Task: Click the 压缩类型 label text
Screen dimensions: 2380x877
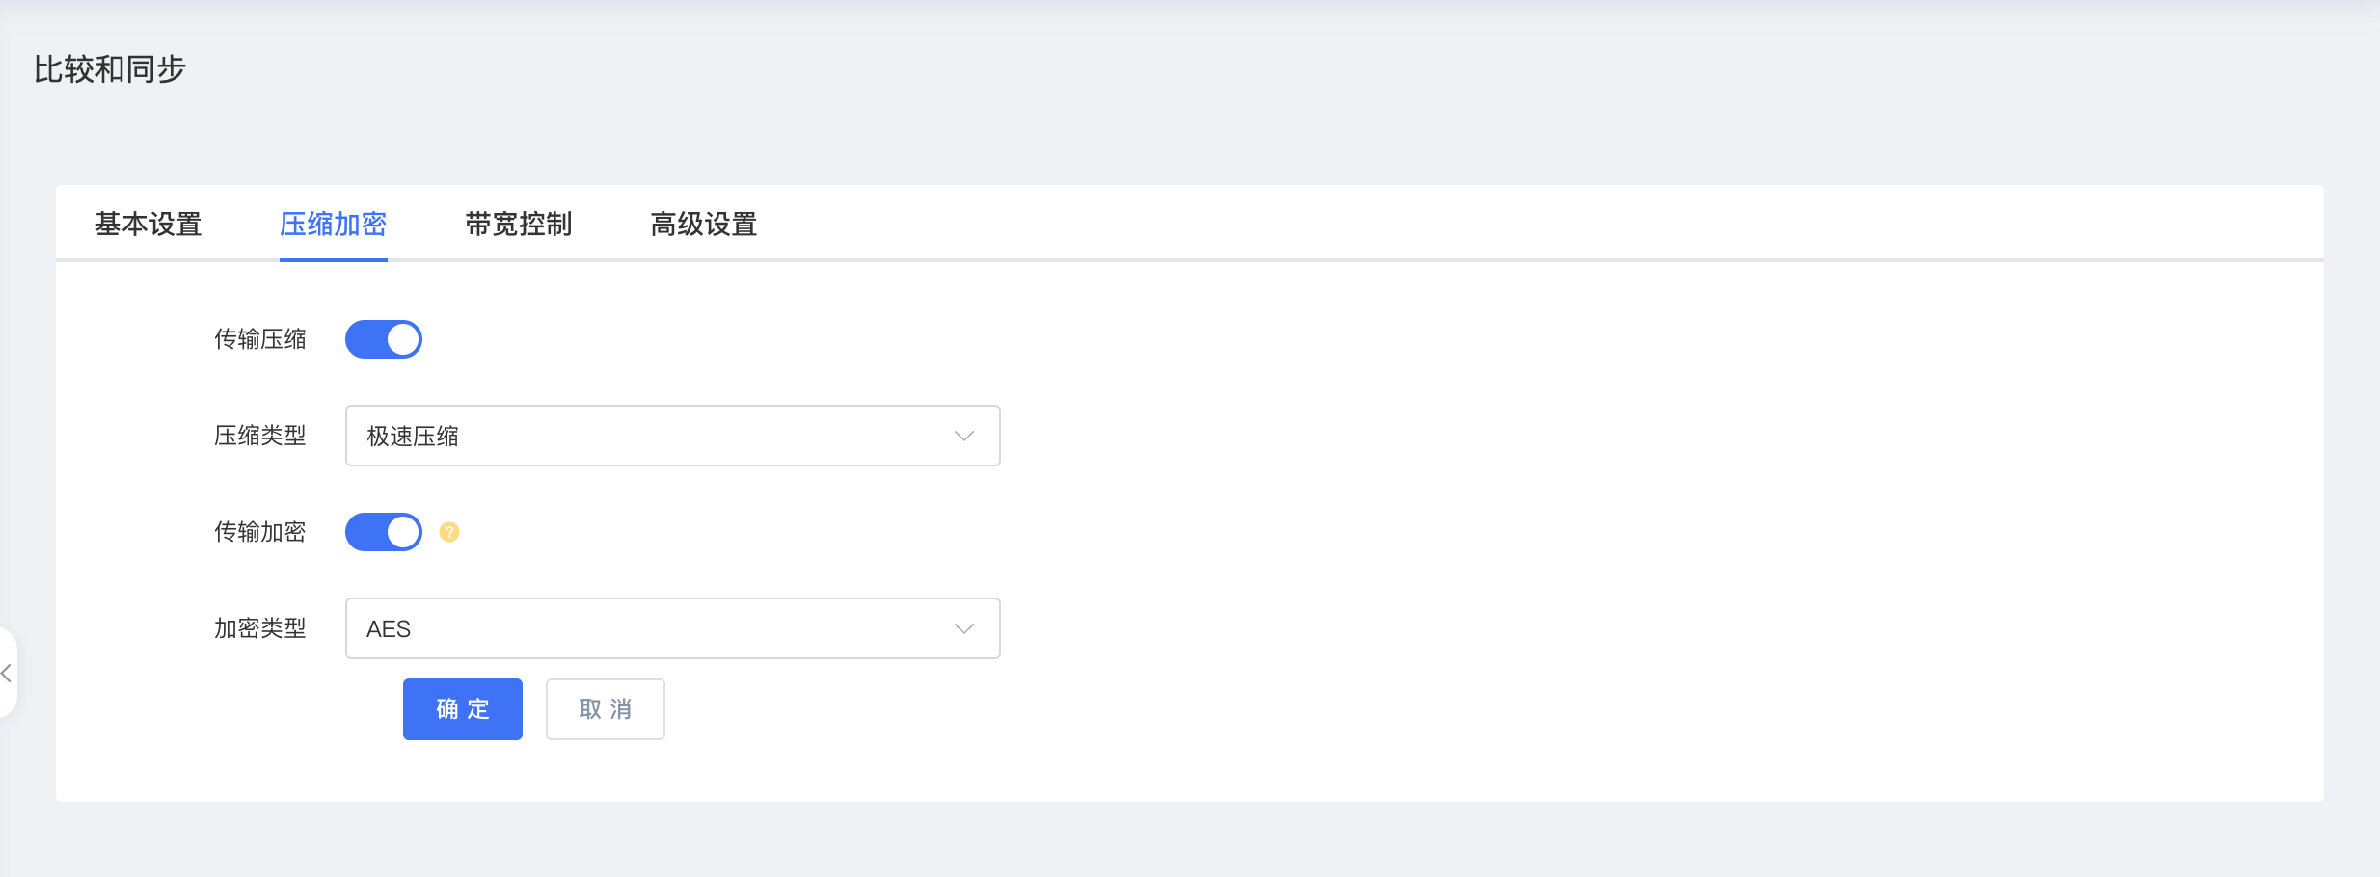Action: click(260, 436)
